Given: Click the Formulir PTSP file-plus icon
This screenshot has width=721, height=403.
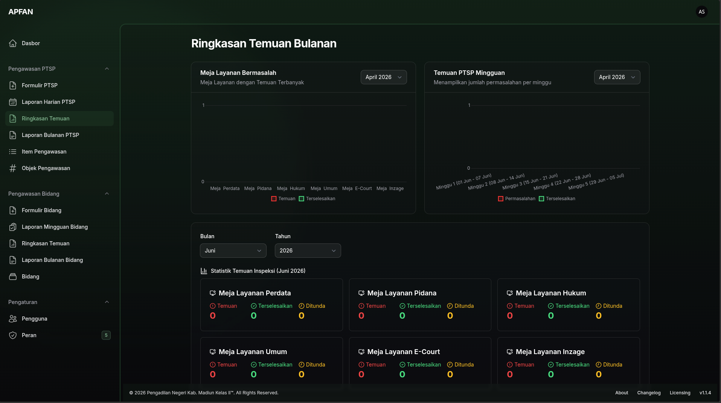Looking at the screenshot, I should click(x=13, y=85).
